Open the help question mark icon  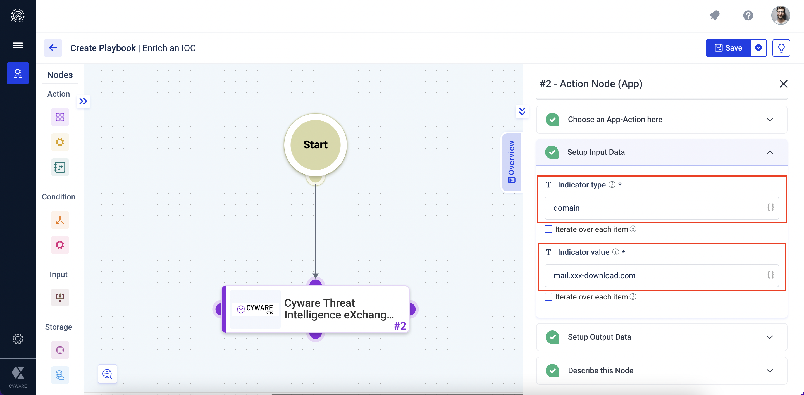tap(748, 15)
